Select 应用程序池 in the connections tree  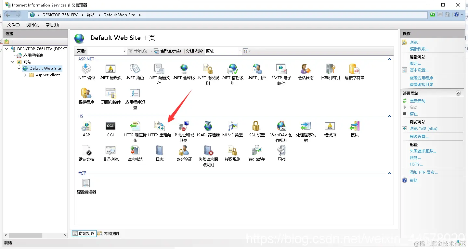click(x=33, y=56)
